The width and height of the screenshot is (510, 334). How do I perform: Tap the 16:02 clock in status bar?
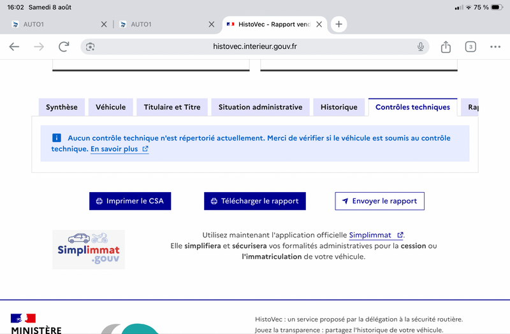(15, 7)
